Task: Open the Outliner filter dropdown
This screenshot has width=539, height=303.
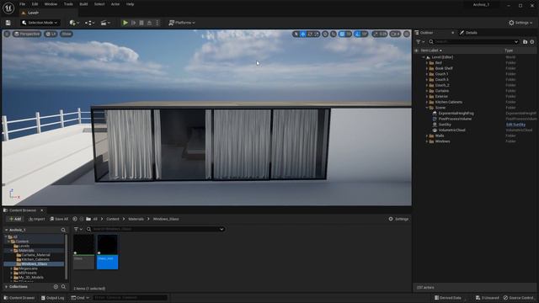Action: pyautogui.click(x=420, y=41)
